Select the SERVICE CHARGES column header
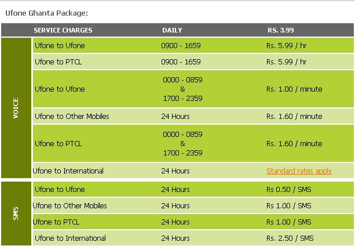 point(63,30)
